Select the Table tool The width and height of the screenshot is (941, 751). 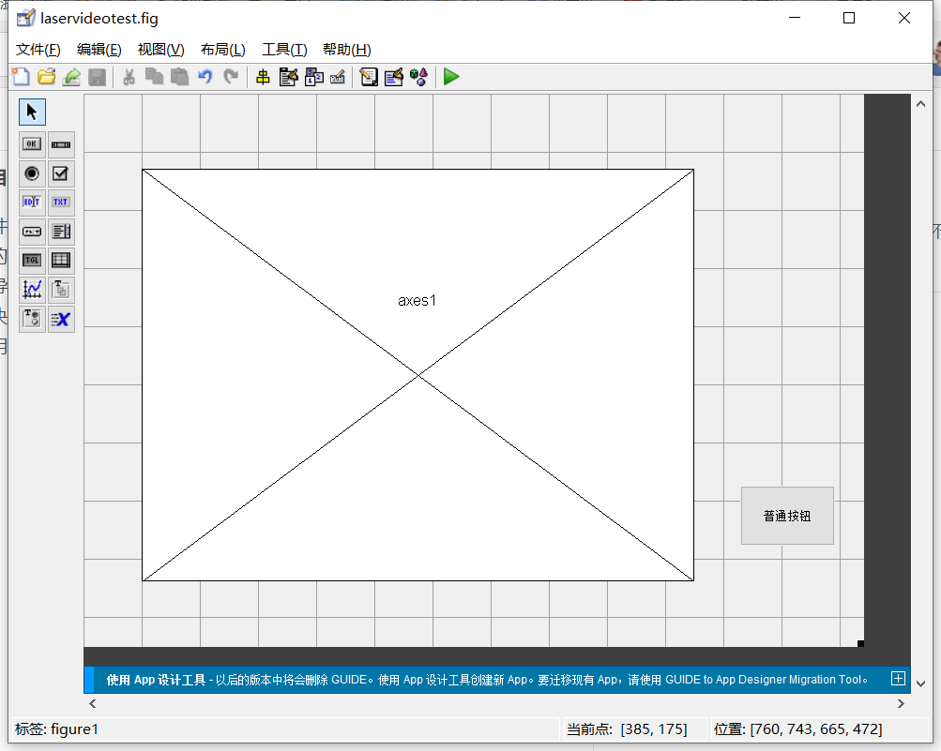click(61, 260)
